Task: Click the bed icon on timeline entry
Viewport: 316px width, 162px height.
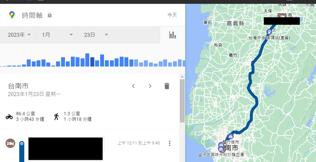Action: coord(10,143)
